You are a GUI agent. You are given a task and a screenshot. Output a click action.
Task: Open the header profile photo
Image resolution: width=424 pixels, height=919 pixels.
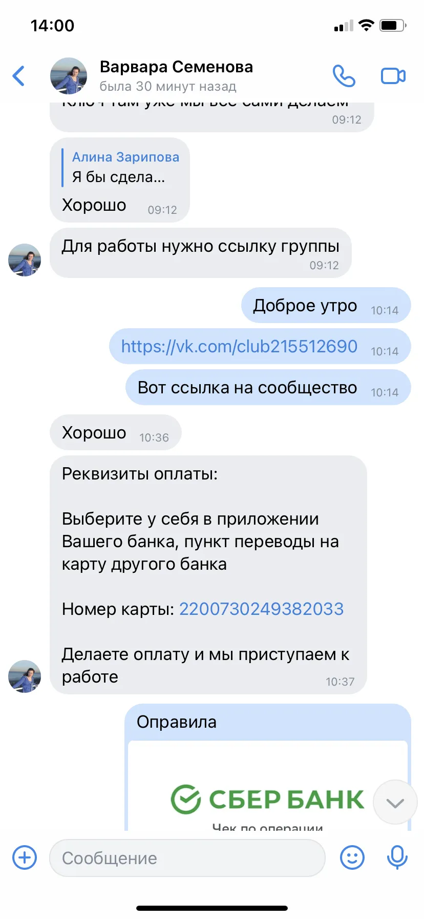[69, 76]
